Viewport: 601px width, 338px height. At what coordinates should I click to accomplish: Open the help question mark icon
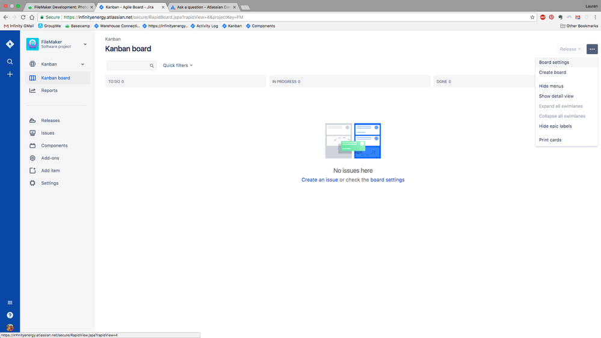10,315
